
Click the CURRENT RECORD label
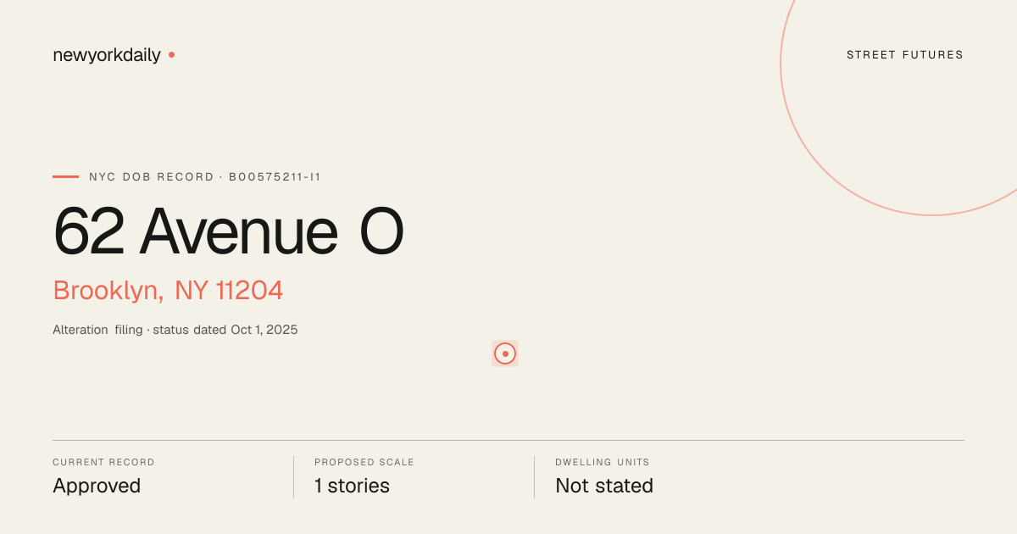pyautogui.click(x=103, y=463)
